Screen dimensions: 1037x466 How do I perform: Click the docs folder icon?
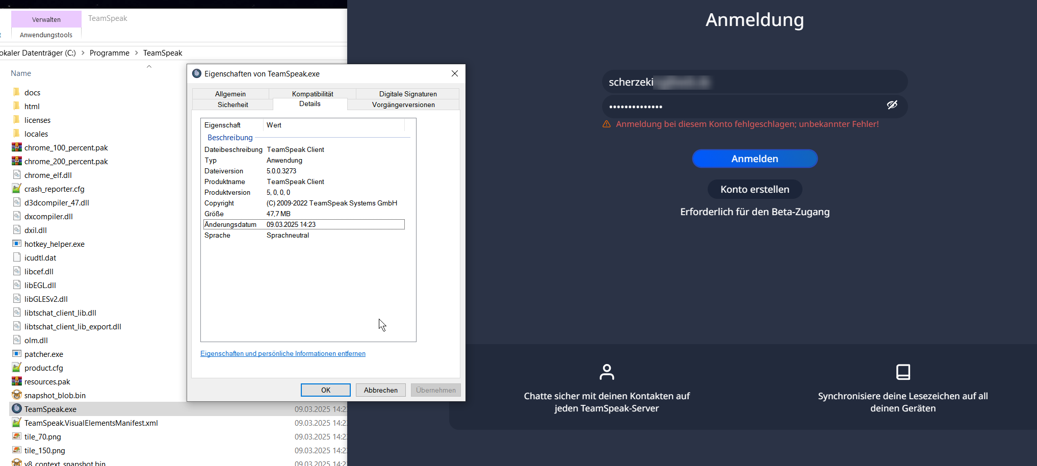click(x=17, y=92)
